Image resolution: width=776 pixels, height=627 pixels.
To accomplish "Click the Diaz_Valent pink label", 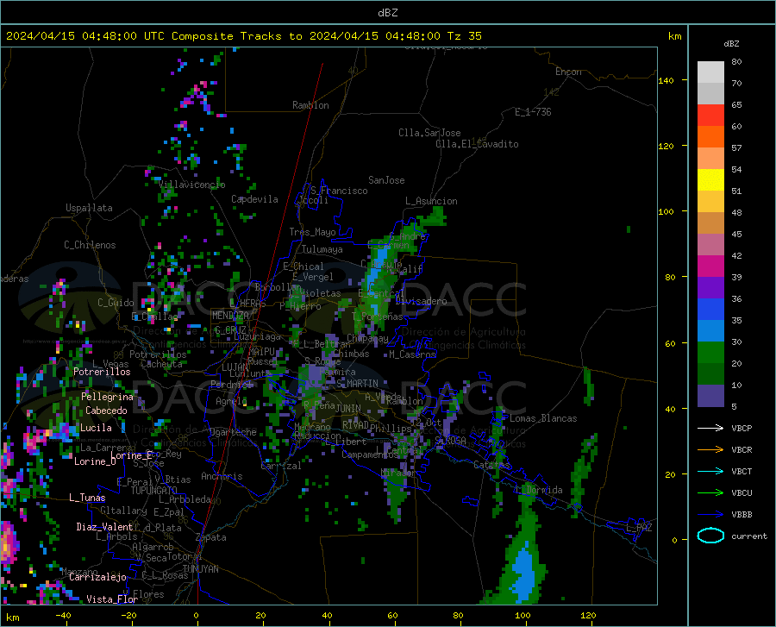I will point(104,527).
